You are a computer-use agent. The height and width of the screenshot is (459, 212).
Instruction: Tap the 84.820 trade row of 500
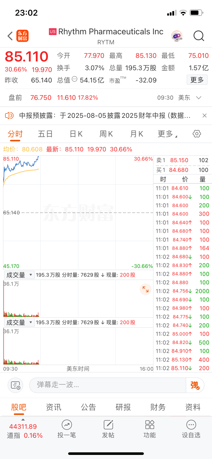182,343
